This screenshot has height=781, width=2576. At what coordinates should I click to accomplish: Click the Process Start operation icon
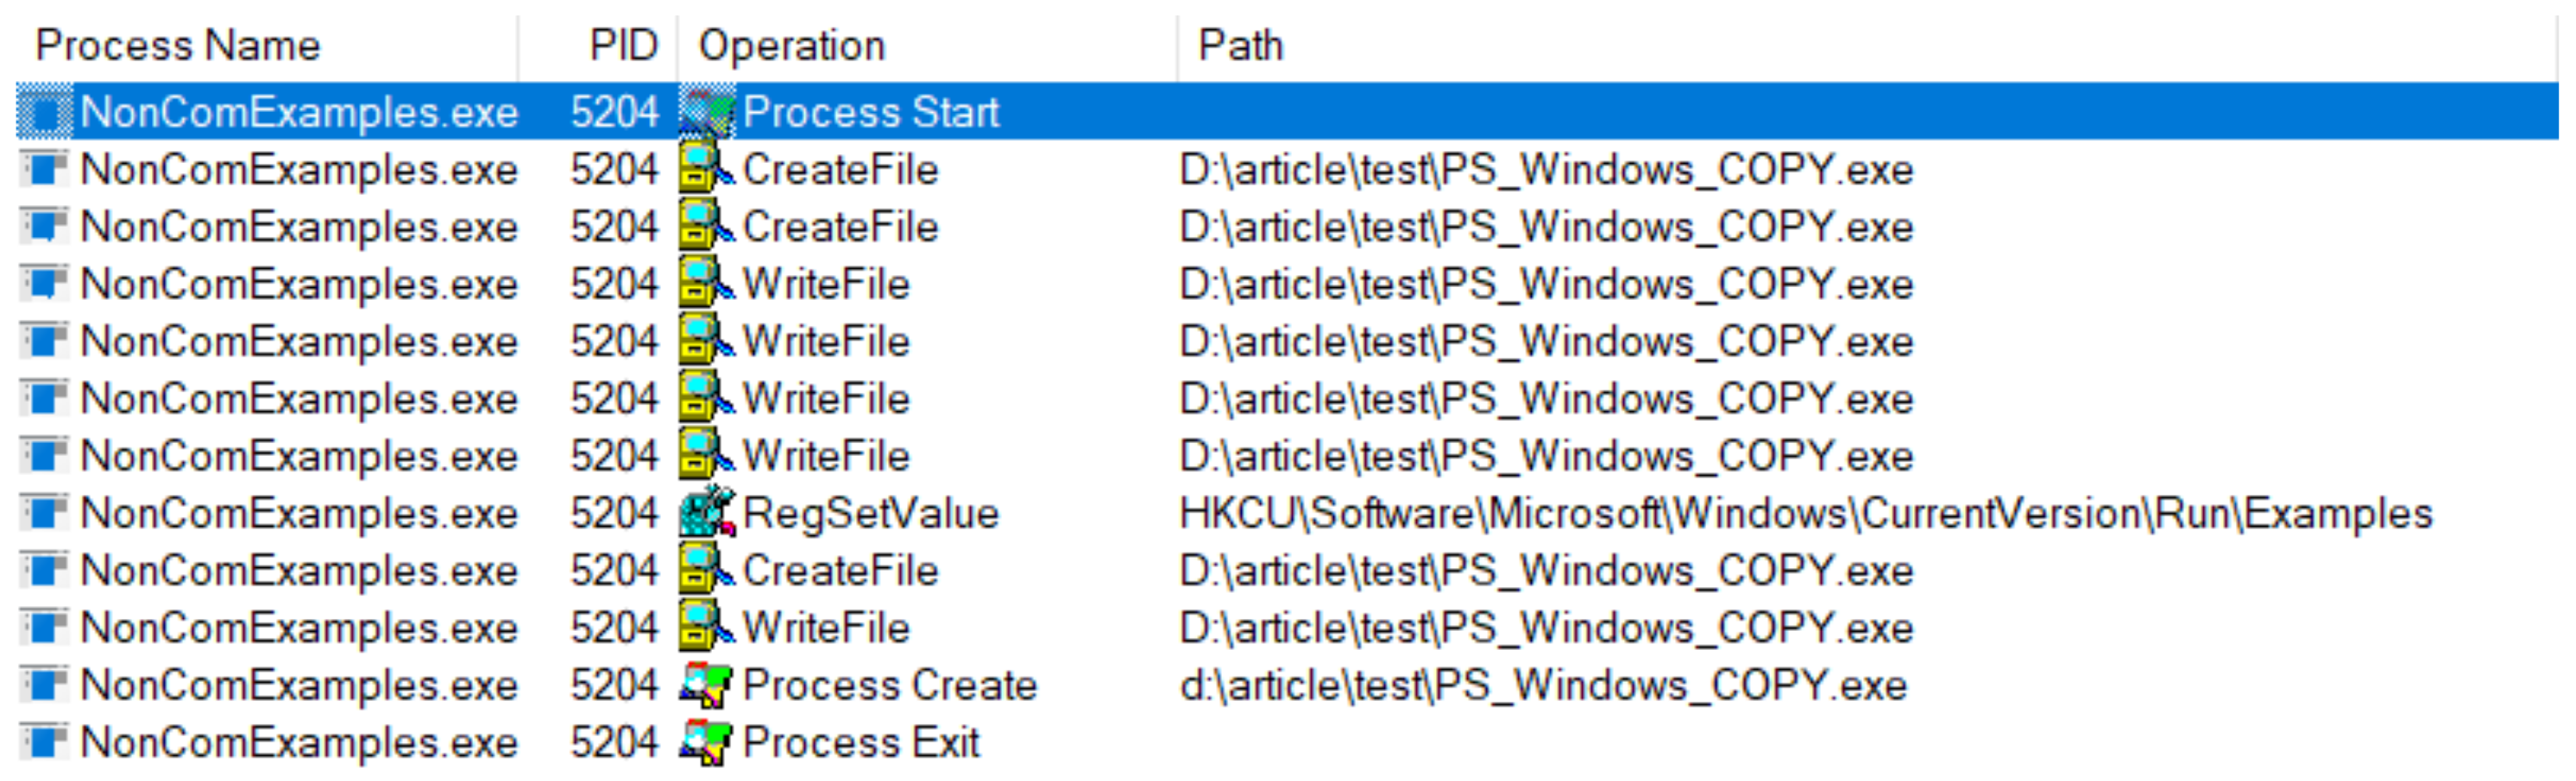[x=707, y=112]
